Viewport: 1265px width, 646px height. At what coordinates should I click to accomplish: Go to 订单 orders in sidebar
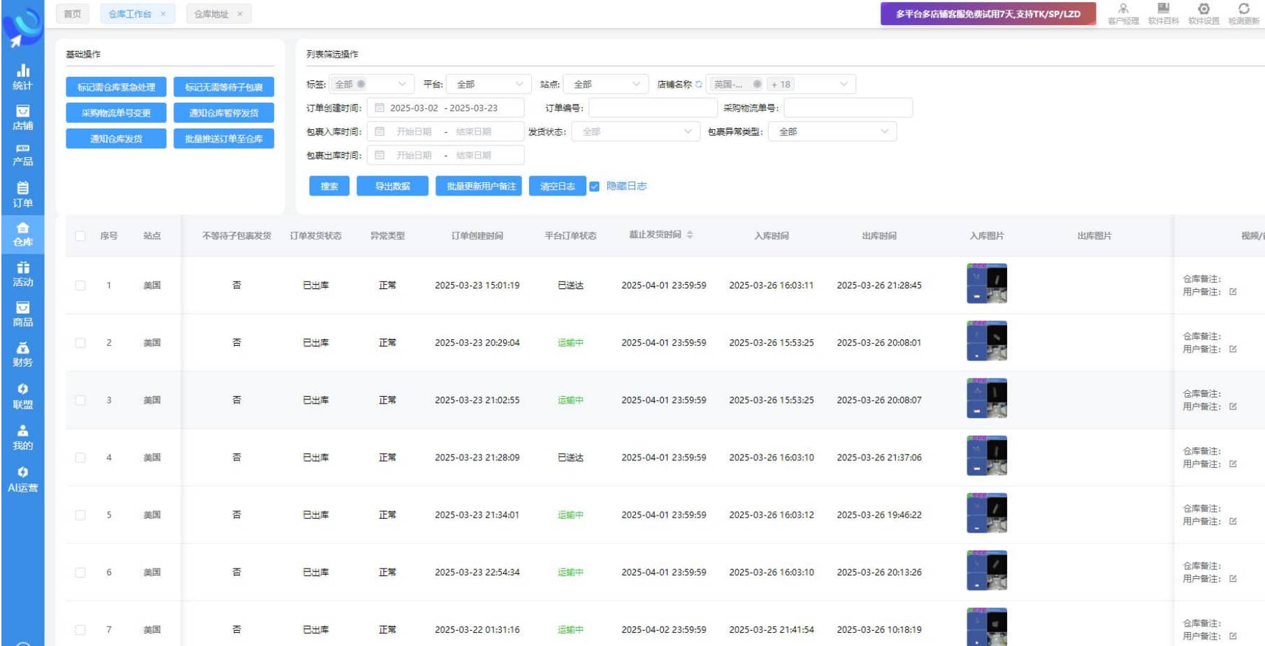click(x=22, y=194)
